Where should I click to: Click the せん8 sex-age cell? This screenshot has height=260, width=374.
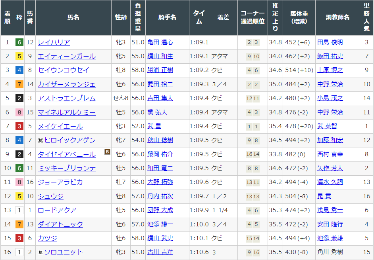[x=121, y=98]
